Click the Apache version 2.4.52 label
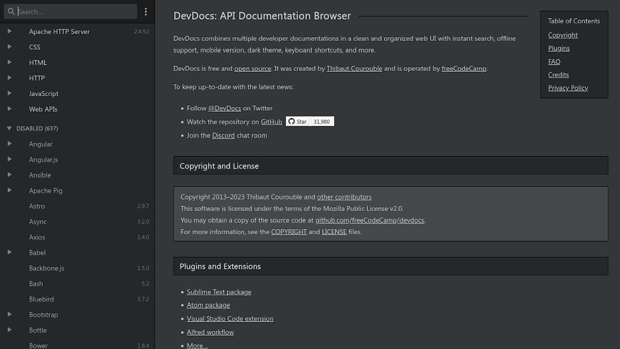 tap(142, 32)
